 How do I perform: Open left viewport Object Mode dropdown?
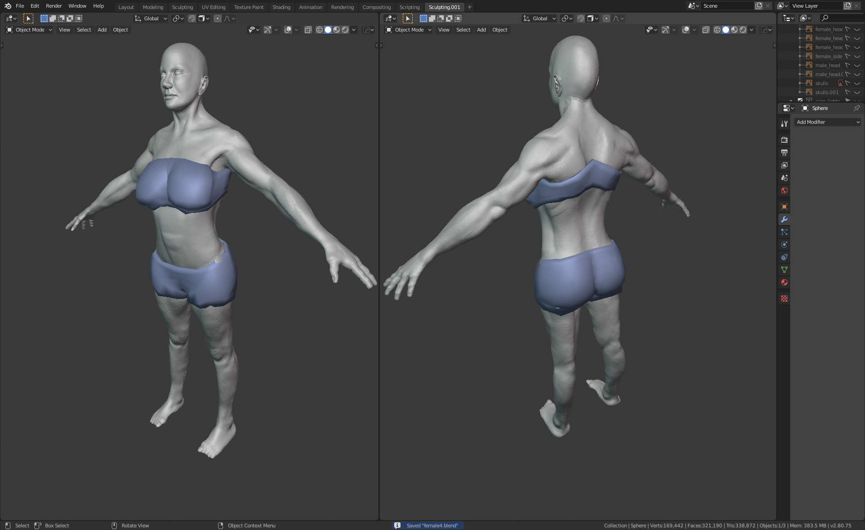point(29,30)
